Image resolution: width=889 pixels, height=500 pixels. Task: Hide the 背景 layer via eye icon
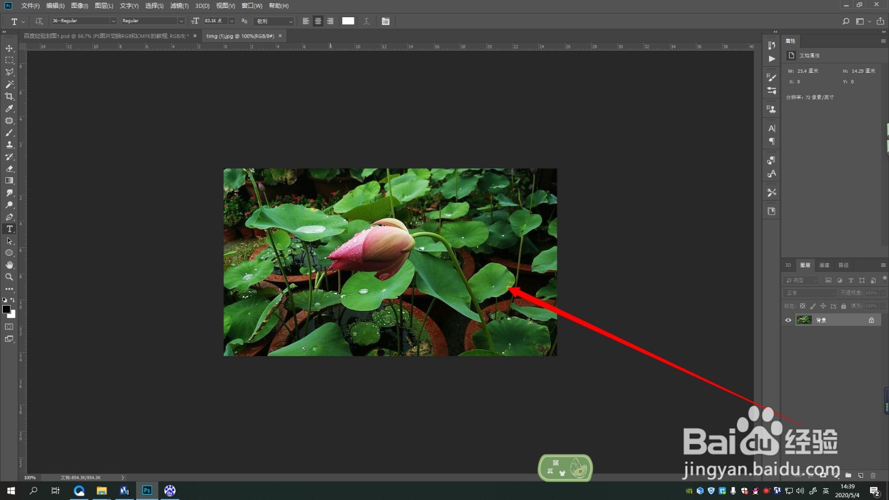788,320
